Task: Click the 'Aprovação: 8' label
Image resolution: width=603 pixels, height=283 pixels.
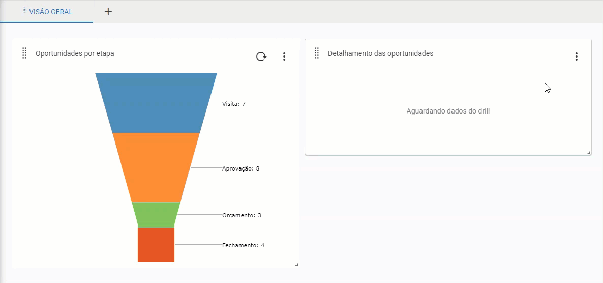Action: [x=240, y=168]
